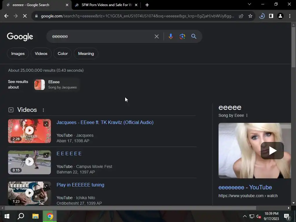Play the eeeee song video in side panel

point(272,151)
